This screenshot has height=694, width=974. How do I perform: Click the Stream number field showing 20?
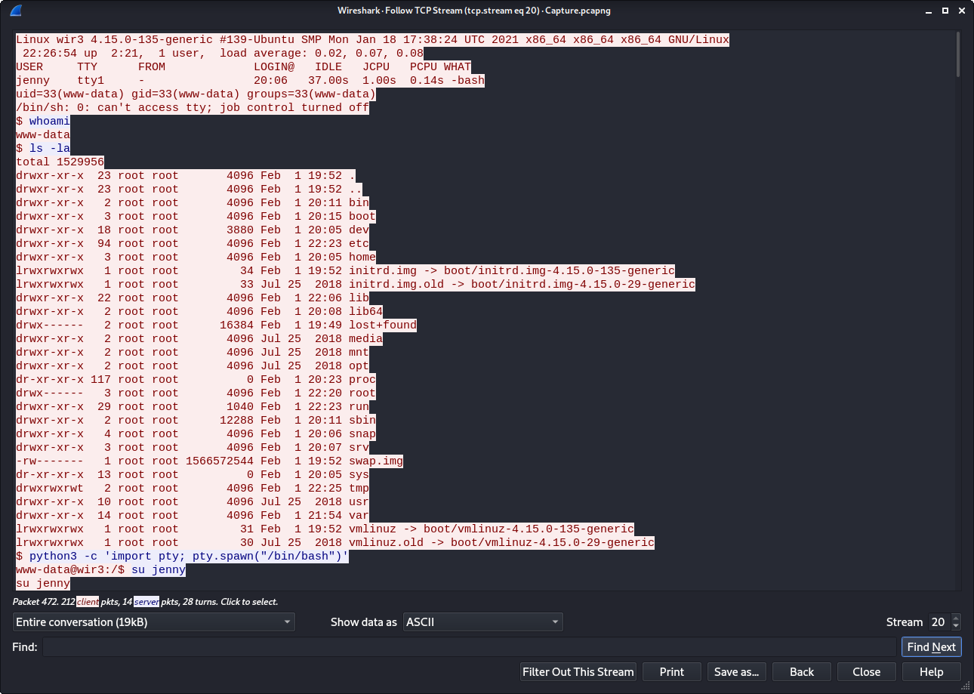tap(939, 622)
